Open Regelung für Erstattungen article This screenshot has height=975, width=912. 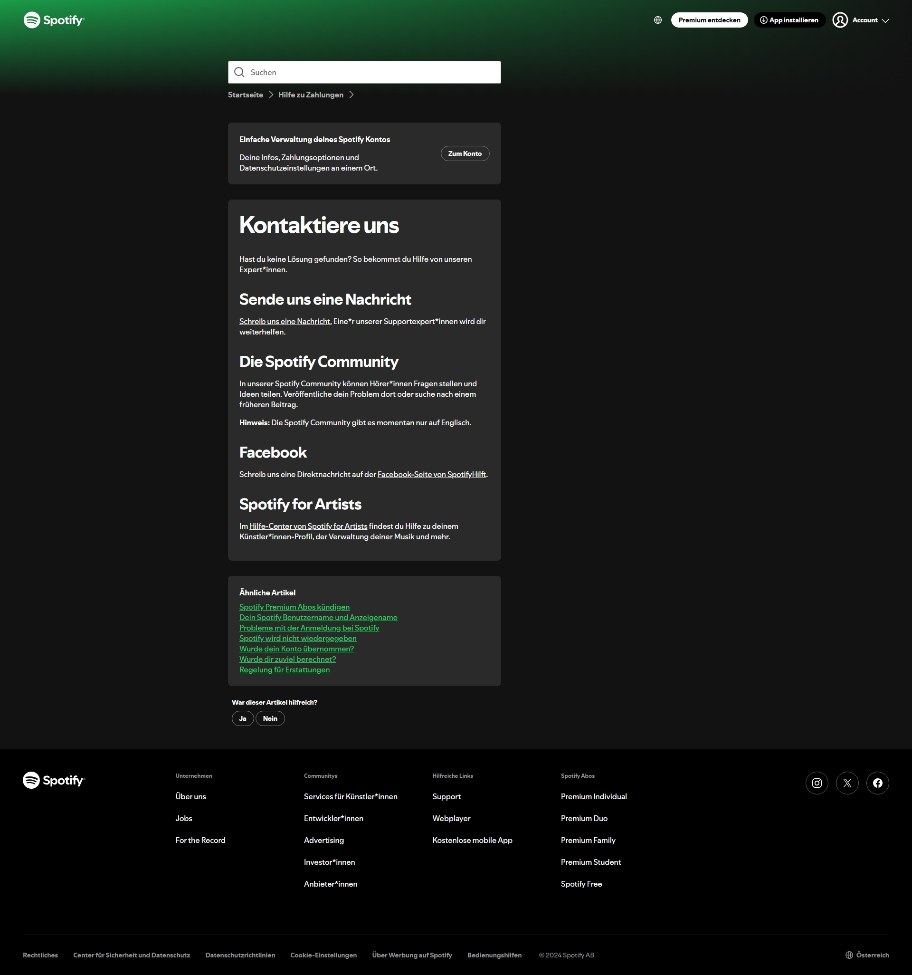coord(285,669)
